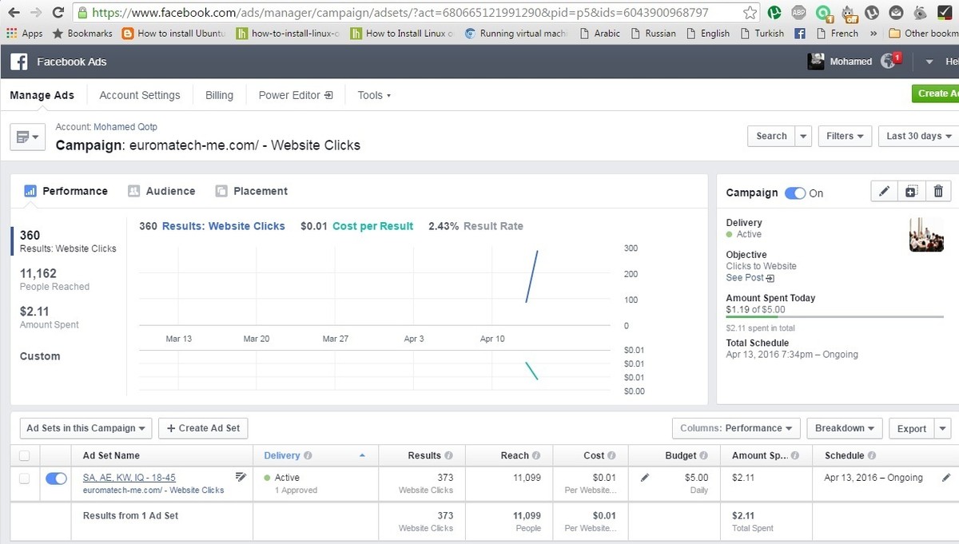Click the trash delete campaign icon

938,192
